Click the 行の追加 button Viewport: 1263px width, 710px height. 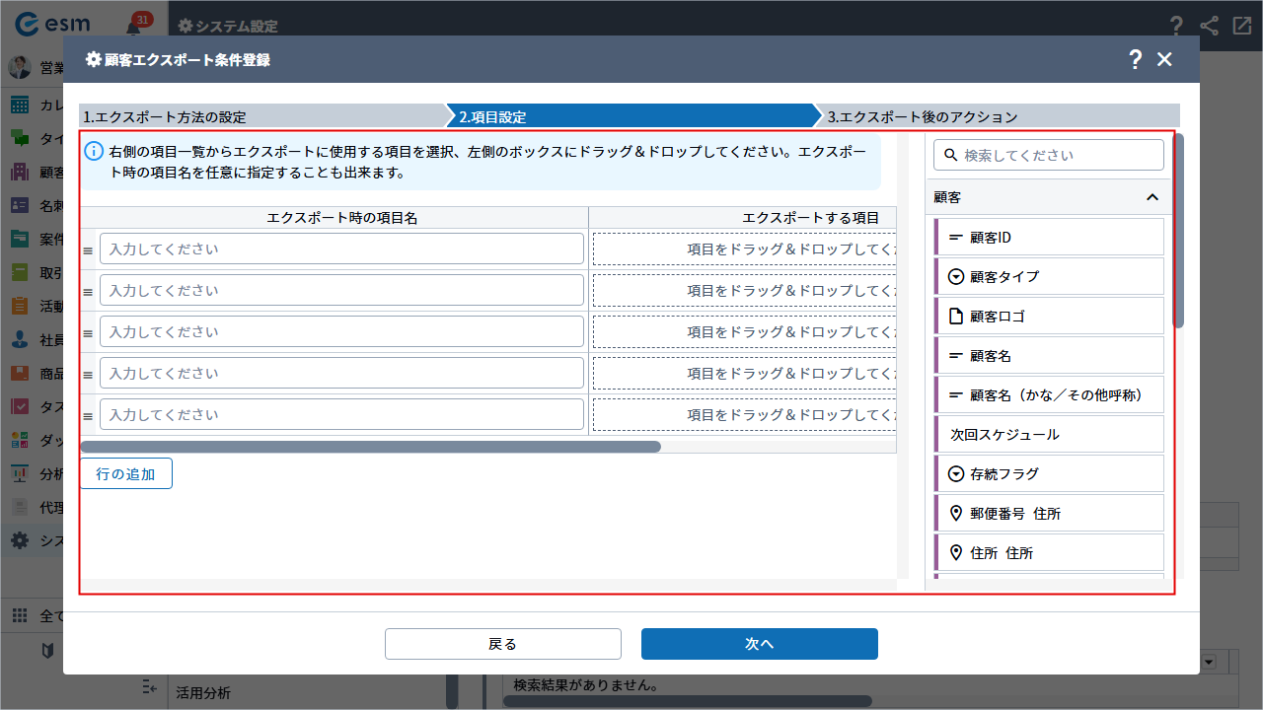pyautogui.click(x=126, y=473)
